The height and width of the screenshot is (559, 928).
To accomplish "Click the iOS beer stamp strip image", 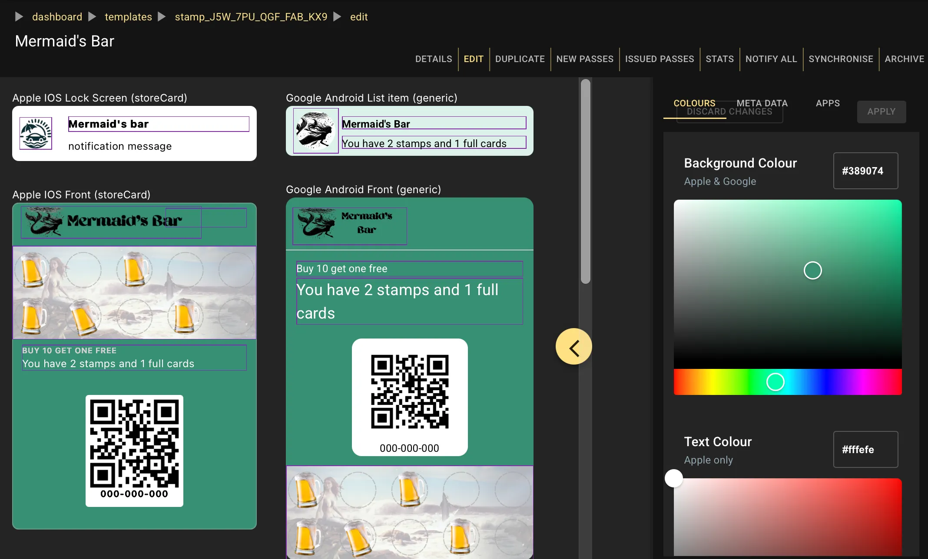I will (134, 293).
